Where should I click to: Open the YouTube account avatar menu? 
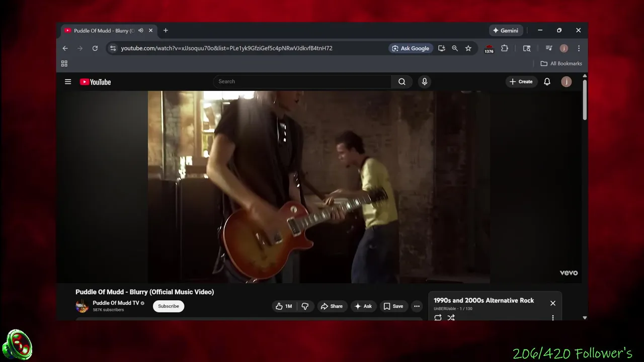click(x=567, y=81)
